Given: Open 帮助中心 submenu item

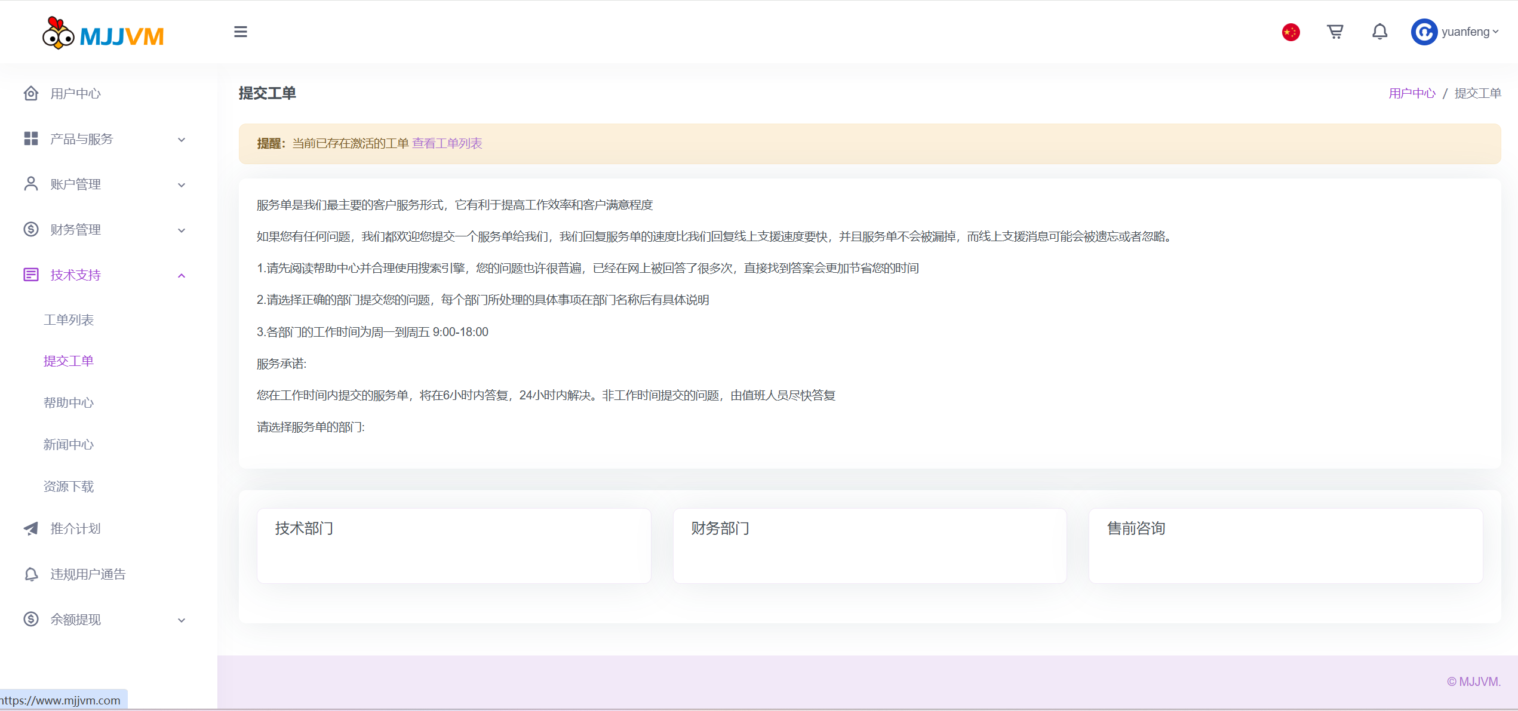Looking at the screenshot, I should pyautogui.click(x=69, y=403).
